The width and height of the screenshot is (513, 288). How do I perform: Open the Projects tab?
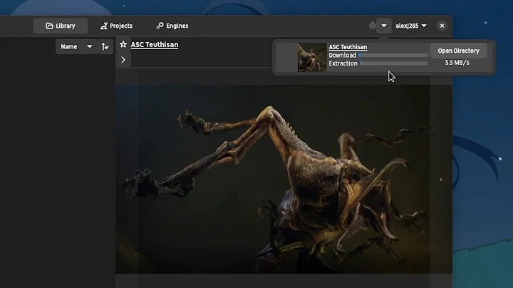[116, 26]
